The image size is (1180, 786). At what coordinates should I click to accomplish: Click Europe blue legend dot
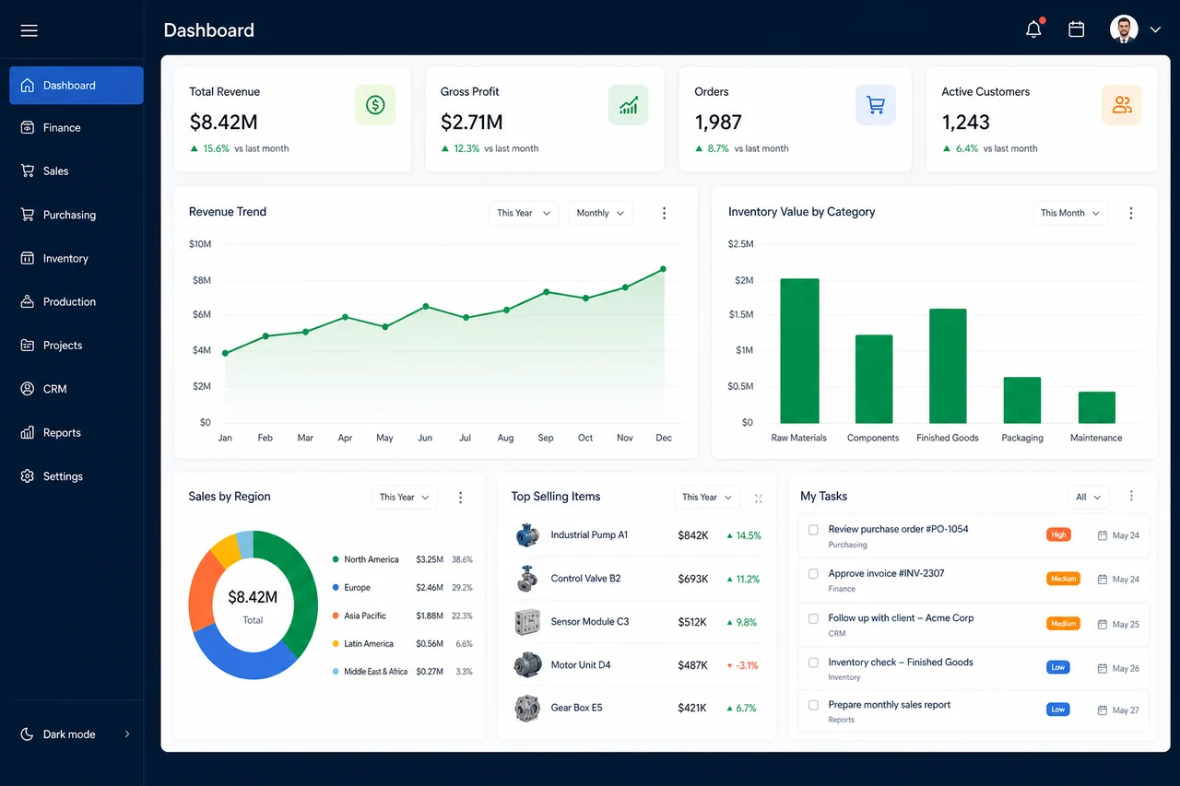pos(336,588)
